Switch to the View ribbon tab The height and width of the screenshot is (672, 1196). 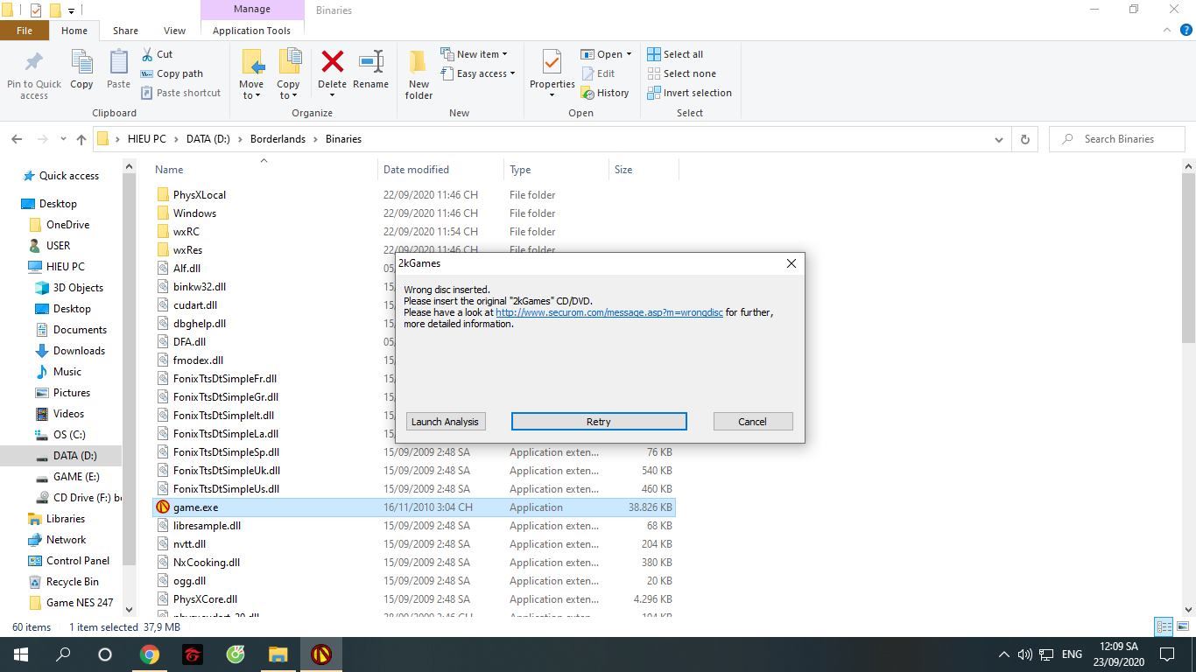click(173, 29)
